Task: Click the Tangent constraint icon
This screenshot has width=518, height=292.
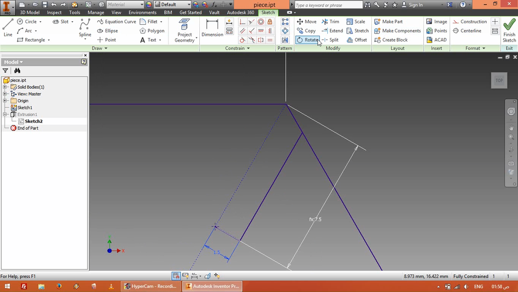Action: click(x=242, y=40)
